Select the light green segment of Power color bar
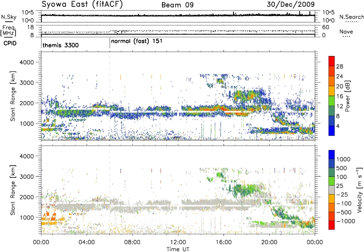The image size is (364, 252). [332, 101]
